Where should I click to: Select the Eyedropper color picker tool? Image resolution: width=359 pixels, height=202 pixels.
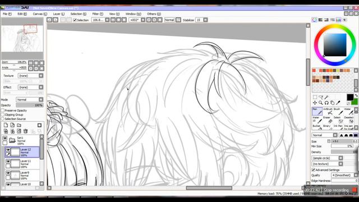[x=338, y=103]
